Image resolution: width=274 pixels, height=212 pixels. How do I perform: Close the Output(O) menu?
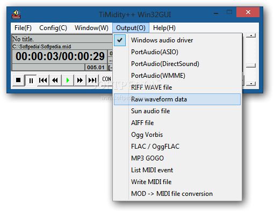click(131, 28)
